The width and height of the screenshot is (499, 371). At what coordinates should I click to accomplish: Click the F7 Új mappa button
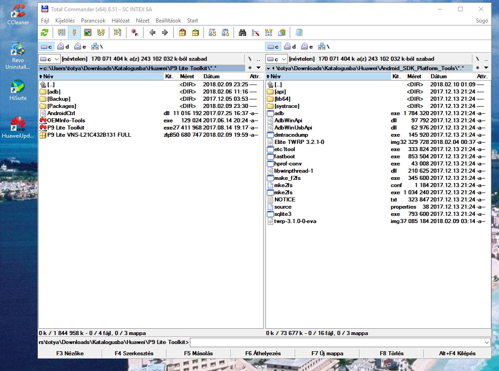(x=327, y=353)
